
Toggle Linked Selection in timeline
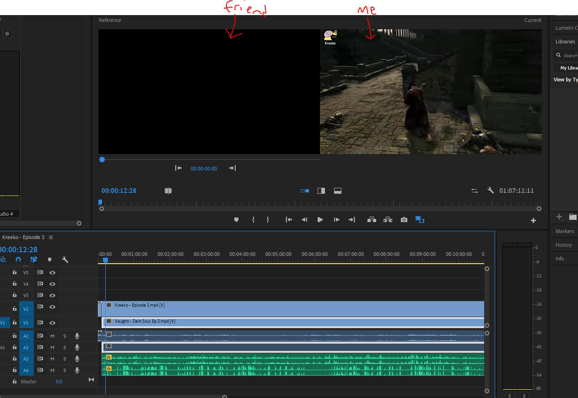click(x=33, y=260)
